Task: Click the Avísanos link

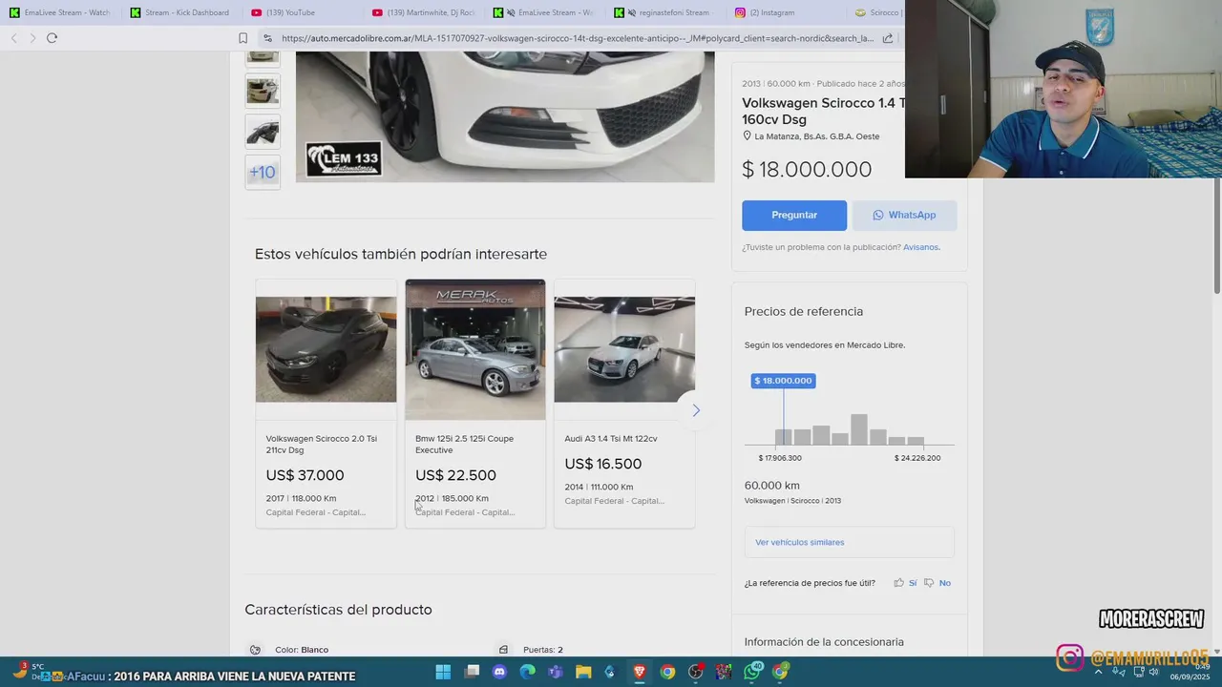Action: click(921, 247)
